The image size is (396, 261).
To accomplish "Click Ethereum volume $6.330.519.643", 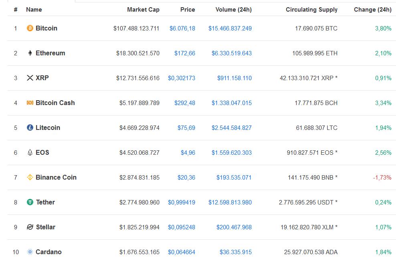I will coord(232,53).
